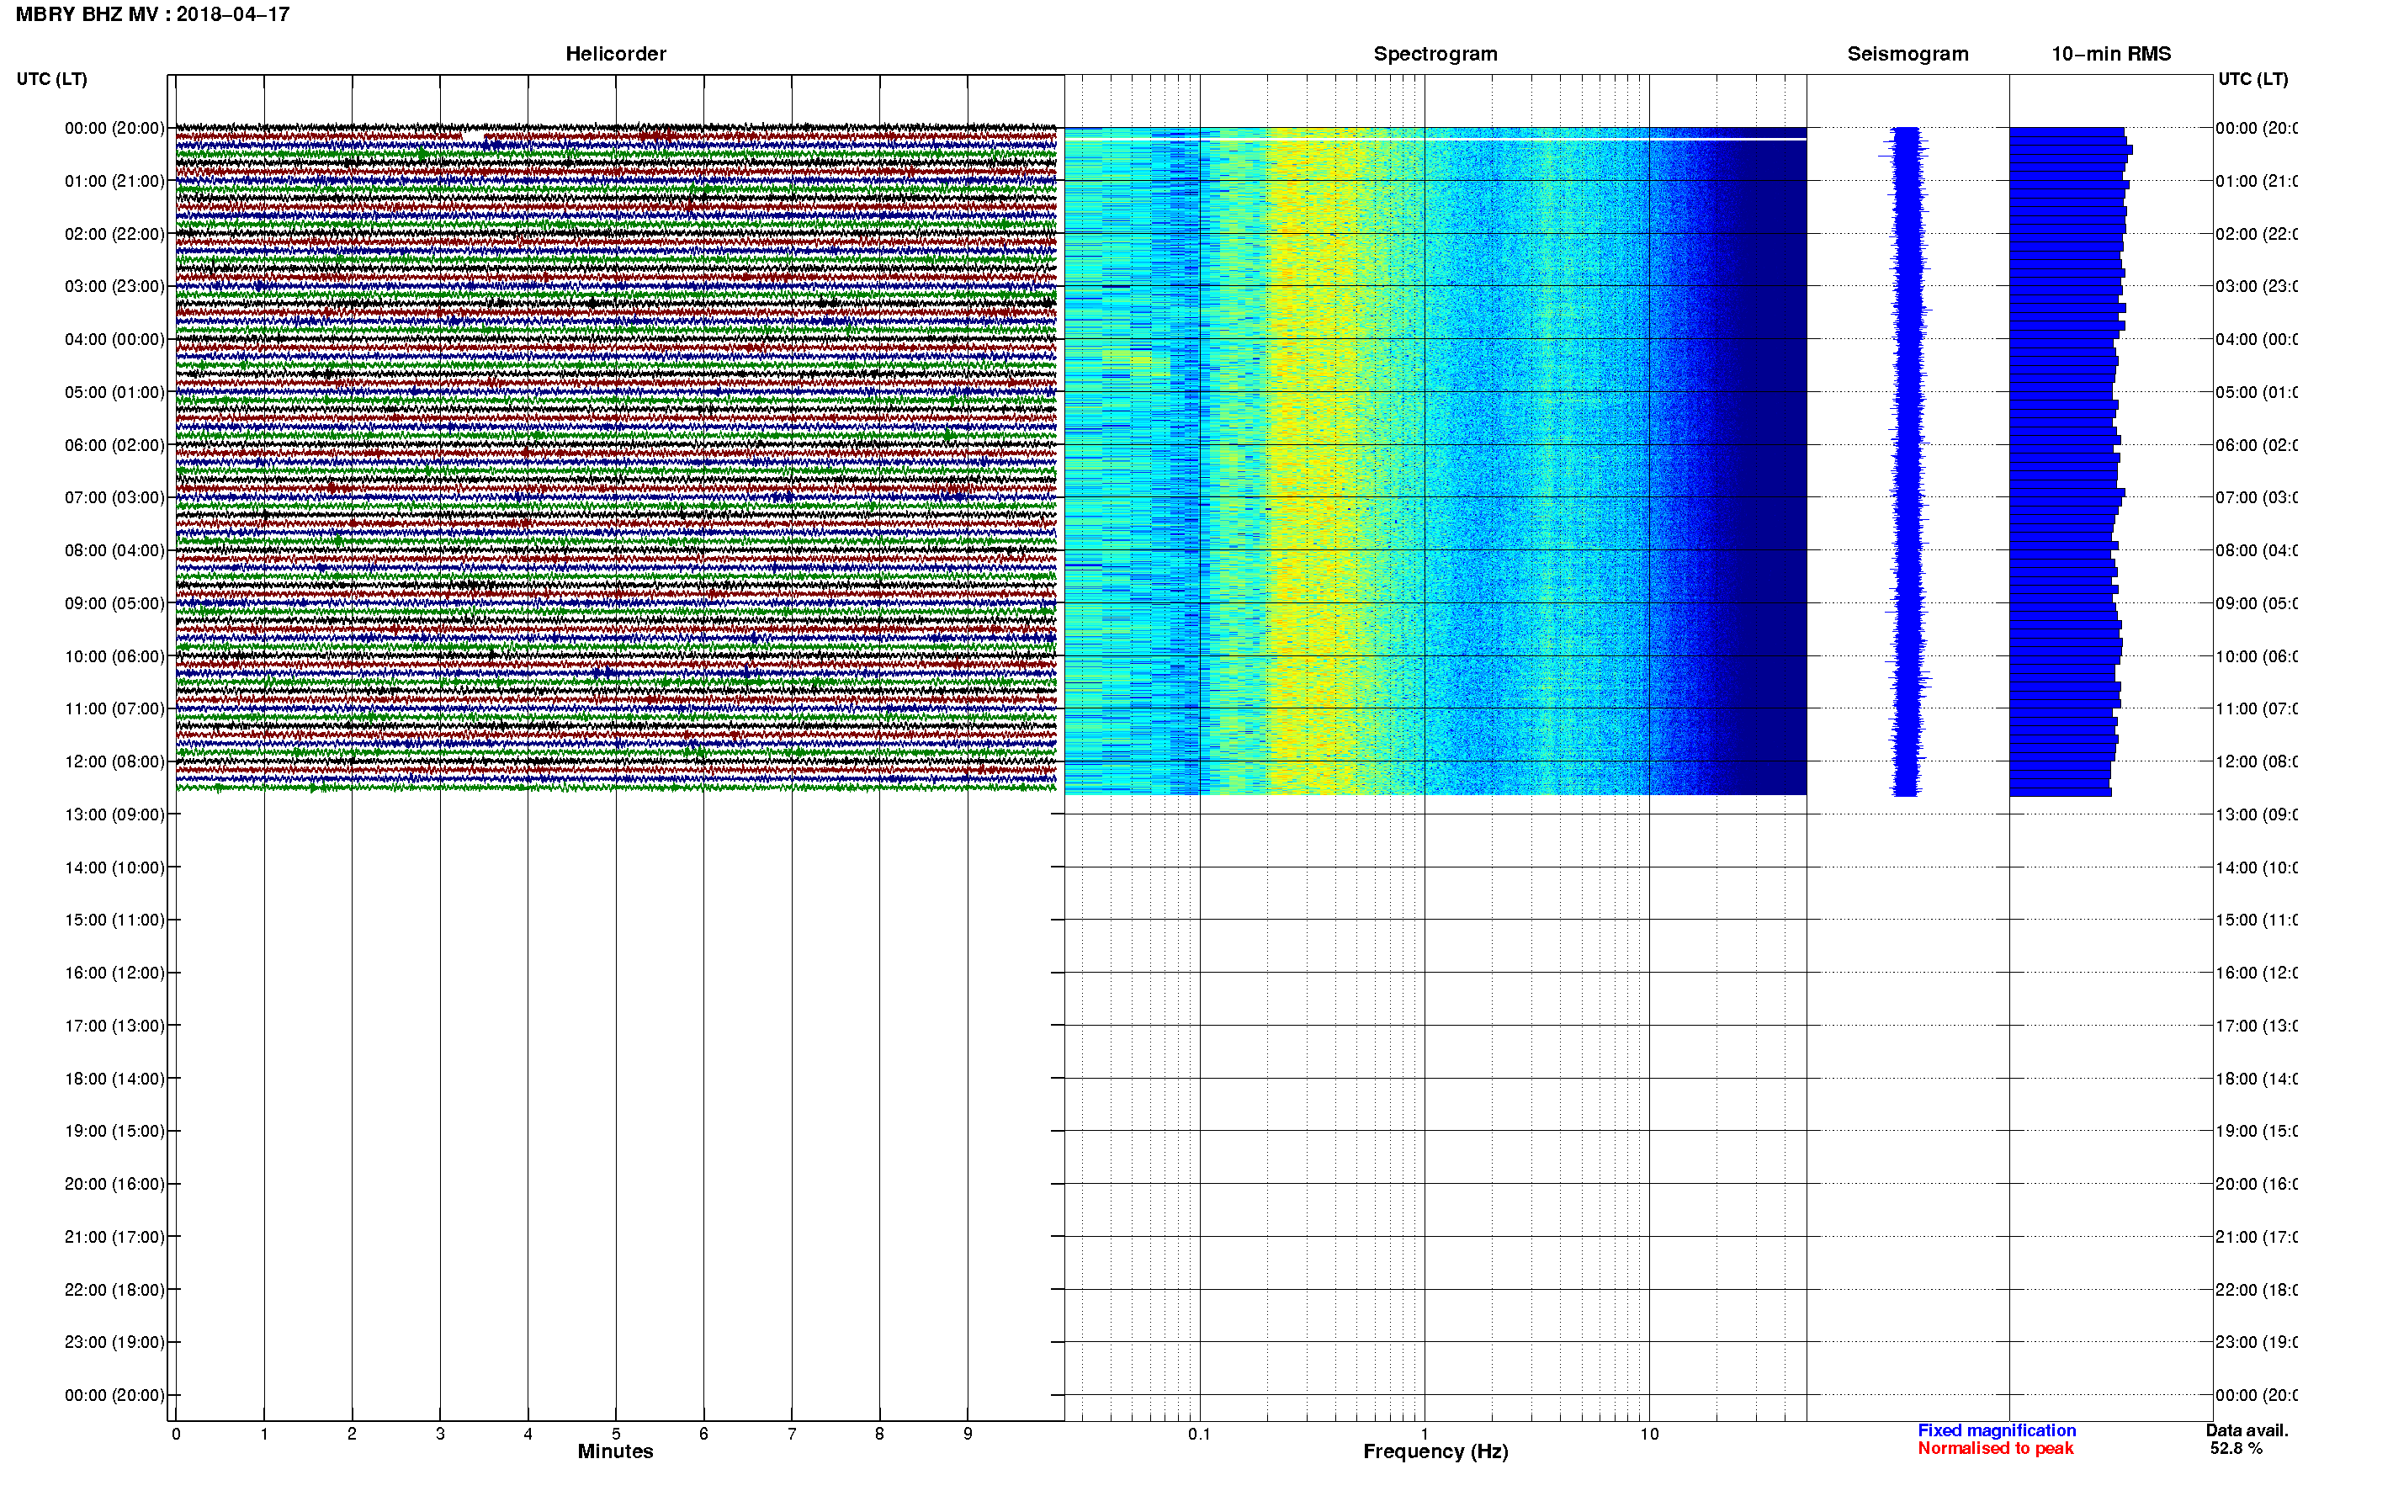Image resolution: width=2393 pixels, height=1496 pixels.
Task: Click left time label '11:00 (07:00)'
Action: 114,709
